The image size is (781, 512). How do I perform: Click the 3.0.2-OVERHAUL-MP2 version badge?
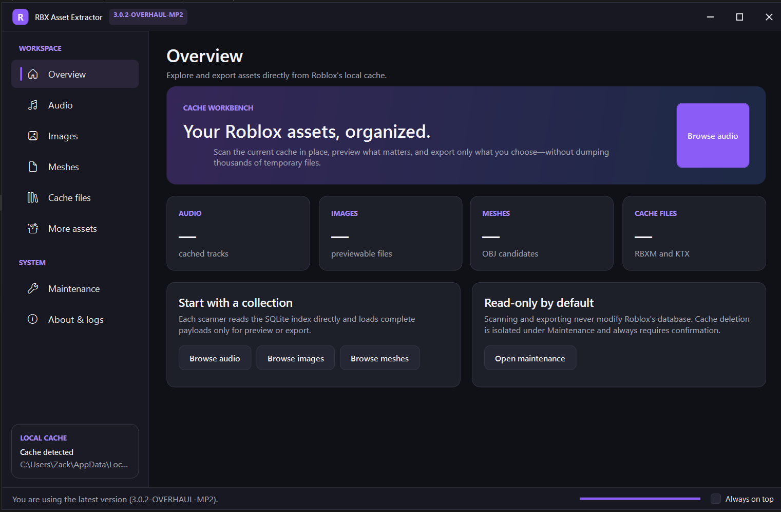(148, 15)
